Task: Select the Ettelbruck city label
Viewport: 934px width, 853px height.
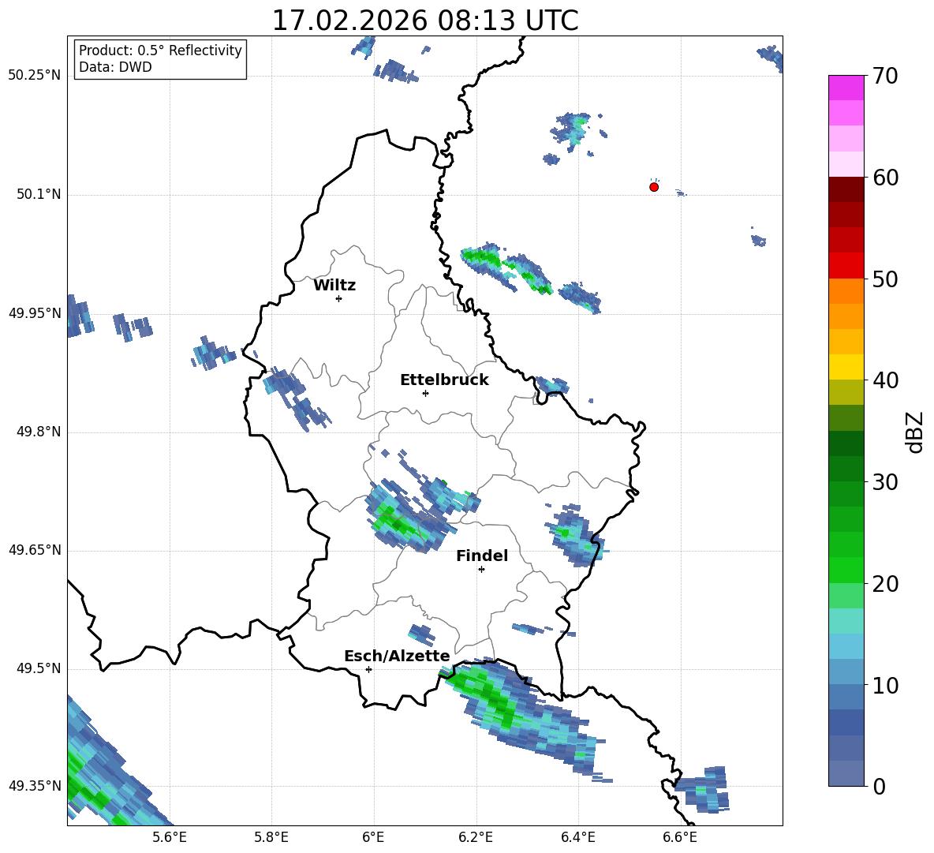Action: coord(444,380)
